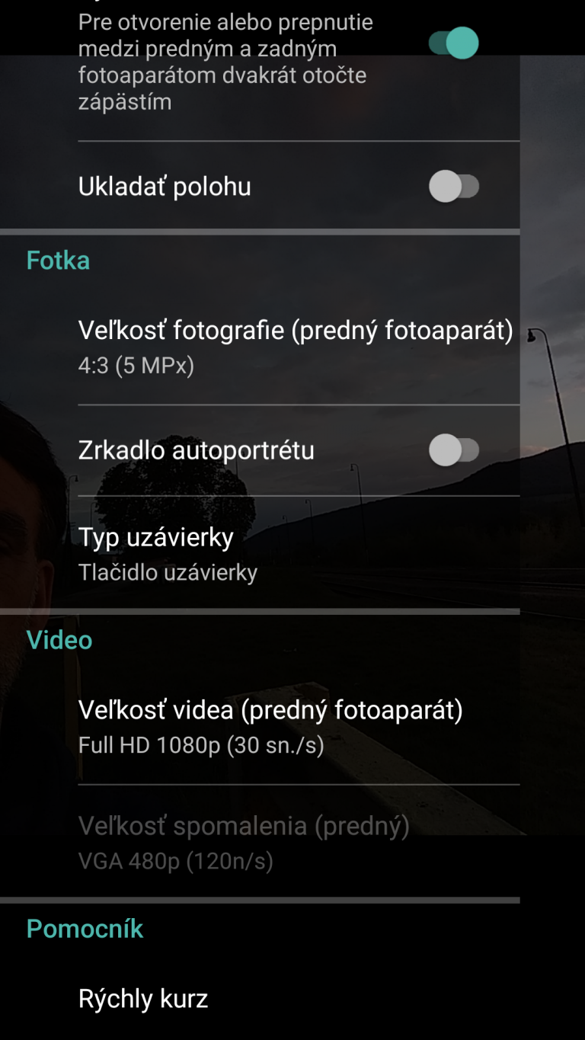Viewport: 585px width, 1040px height.
Task: Tap the wrist-twist gesture description text
Action: tap(225, 62)
